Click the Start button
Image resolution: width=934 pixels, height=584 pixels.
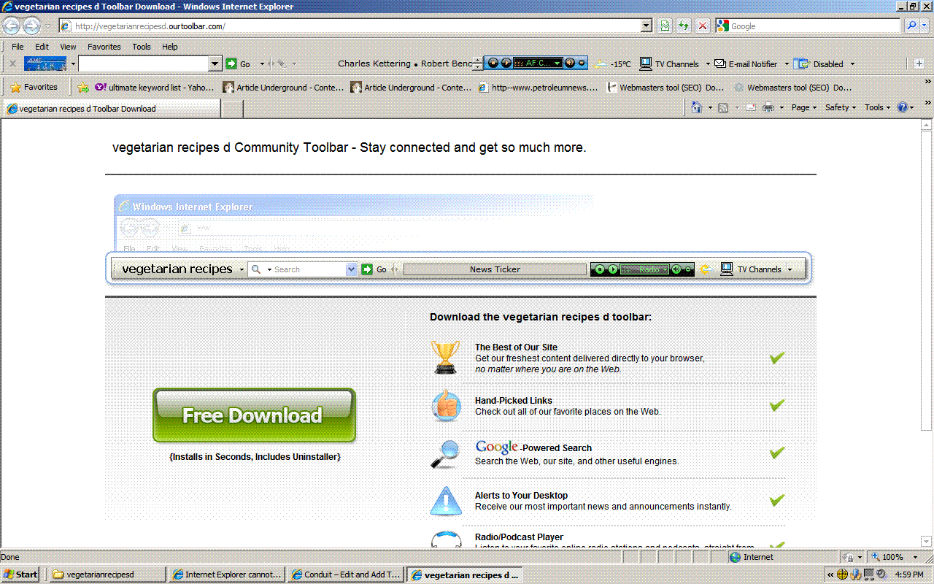[x=21, y=575]
